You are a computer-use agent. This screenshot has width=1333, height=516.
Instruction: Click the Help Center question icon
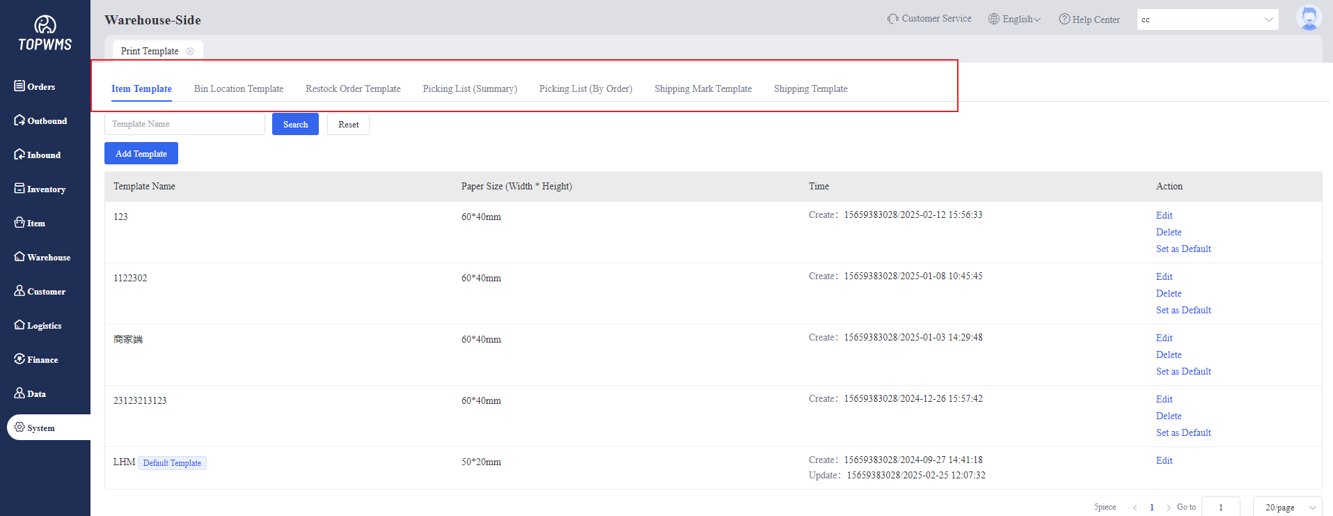1064,19
